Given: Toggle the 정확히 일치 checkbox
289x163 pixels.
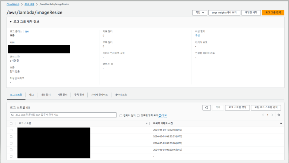Looking at the screenshot, I should (x=121, y=116).
